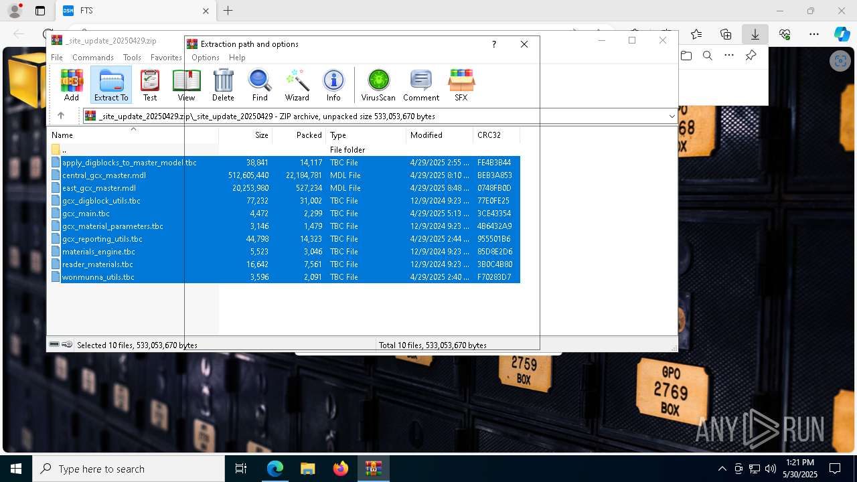
Task: Open Task View on the taskbar
Action: pyautogui.click(x=241, y=469)
